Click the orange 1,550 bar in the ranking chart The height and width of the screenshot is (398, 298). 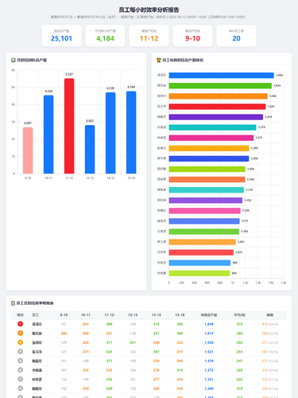(219, 96)
